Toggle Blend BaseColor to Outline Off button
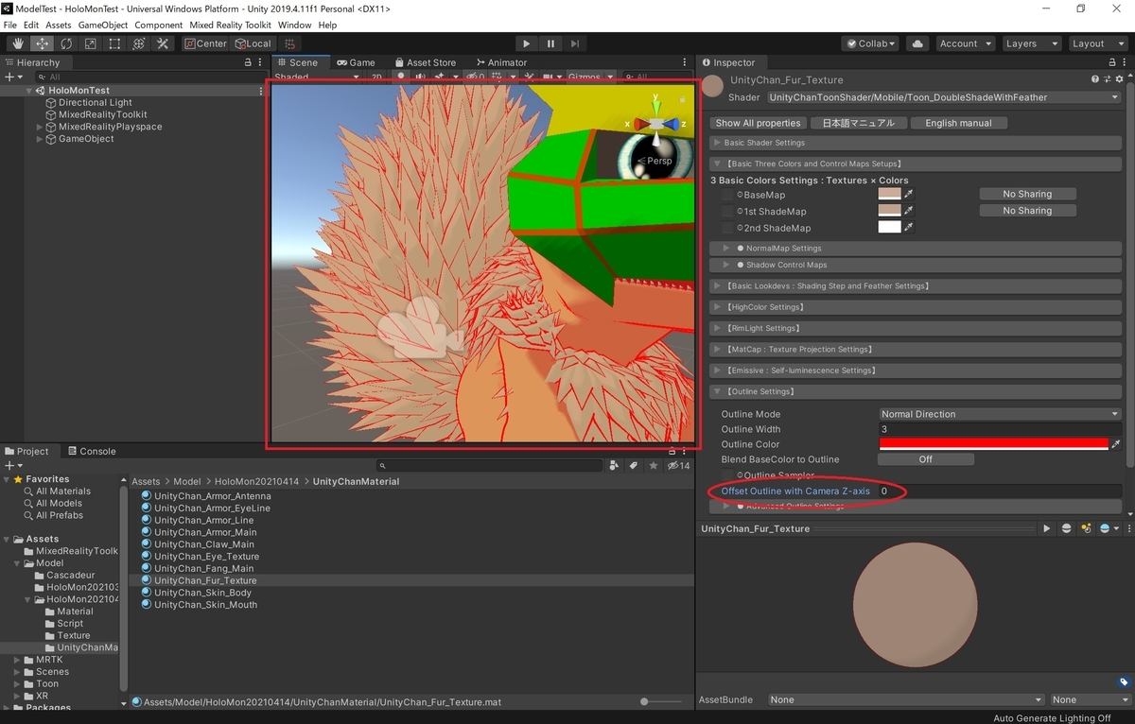 (x=925, y=459)
